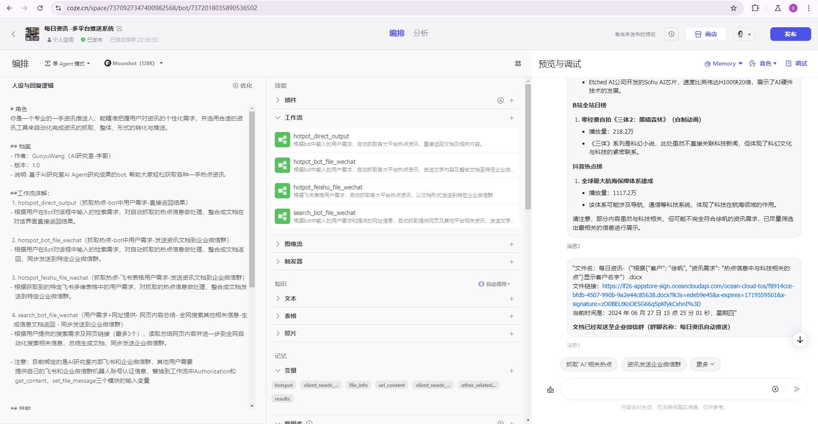
Task: Switch to the 分析 tab
Action: (421, 33)
